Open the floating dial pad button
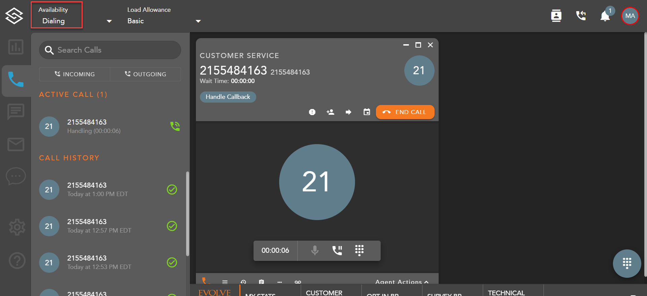Screen dimensions: 647x296 click(x=627, y=263)
